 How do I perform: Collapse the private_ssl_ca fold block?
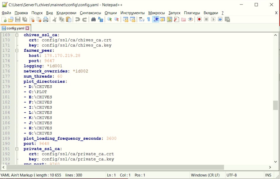pyautogui.click(x=17, y=149)
